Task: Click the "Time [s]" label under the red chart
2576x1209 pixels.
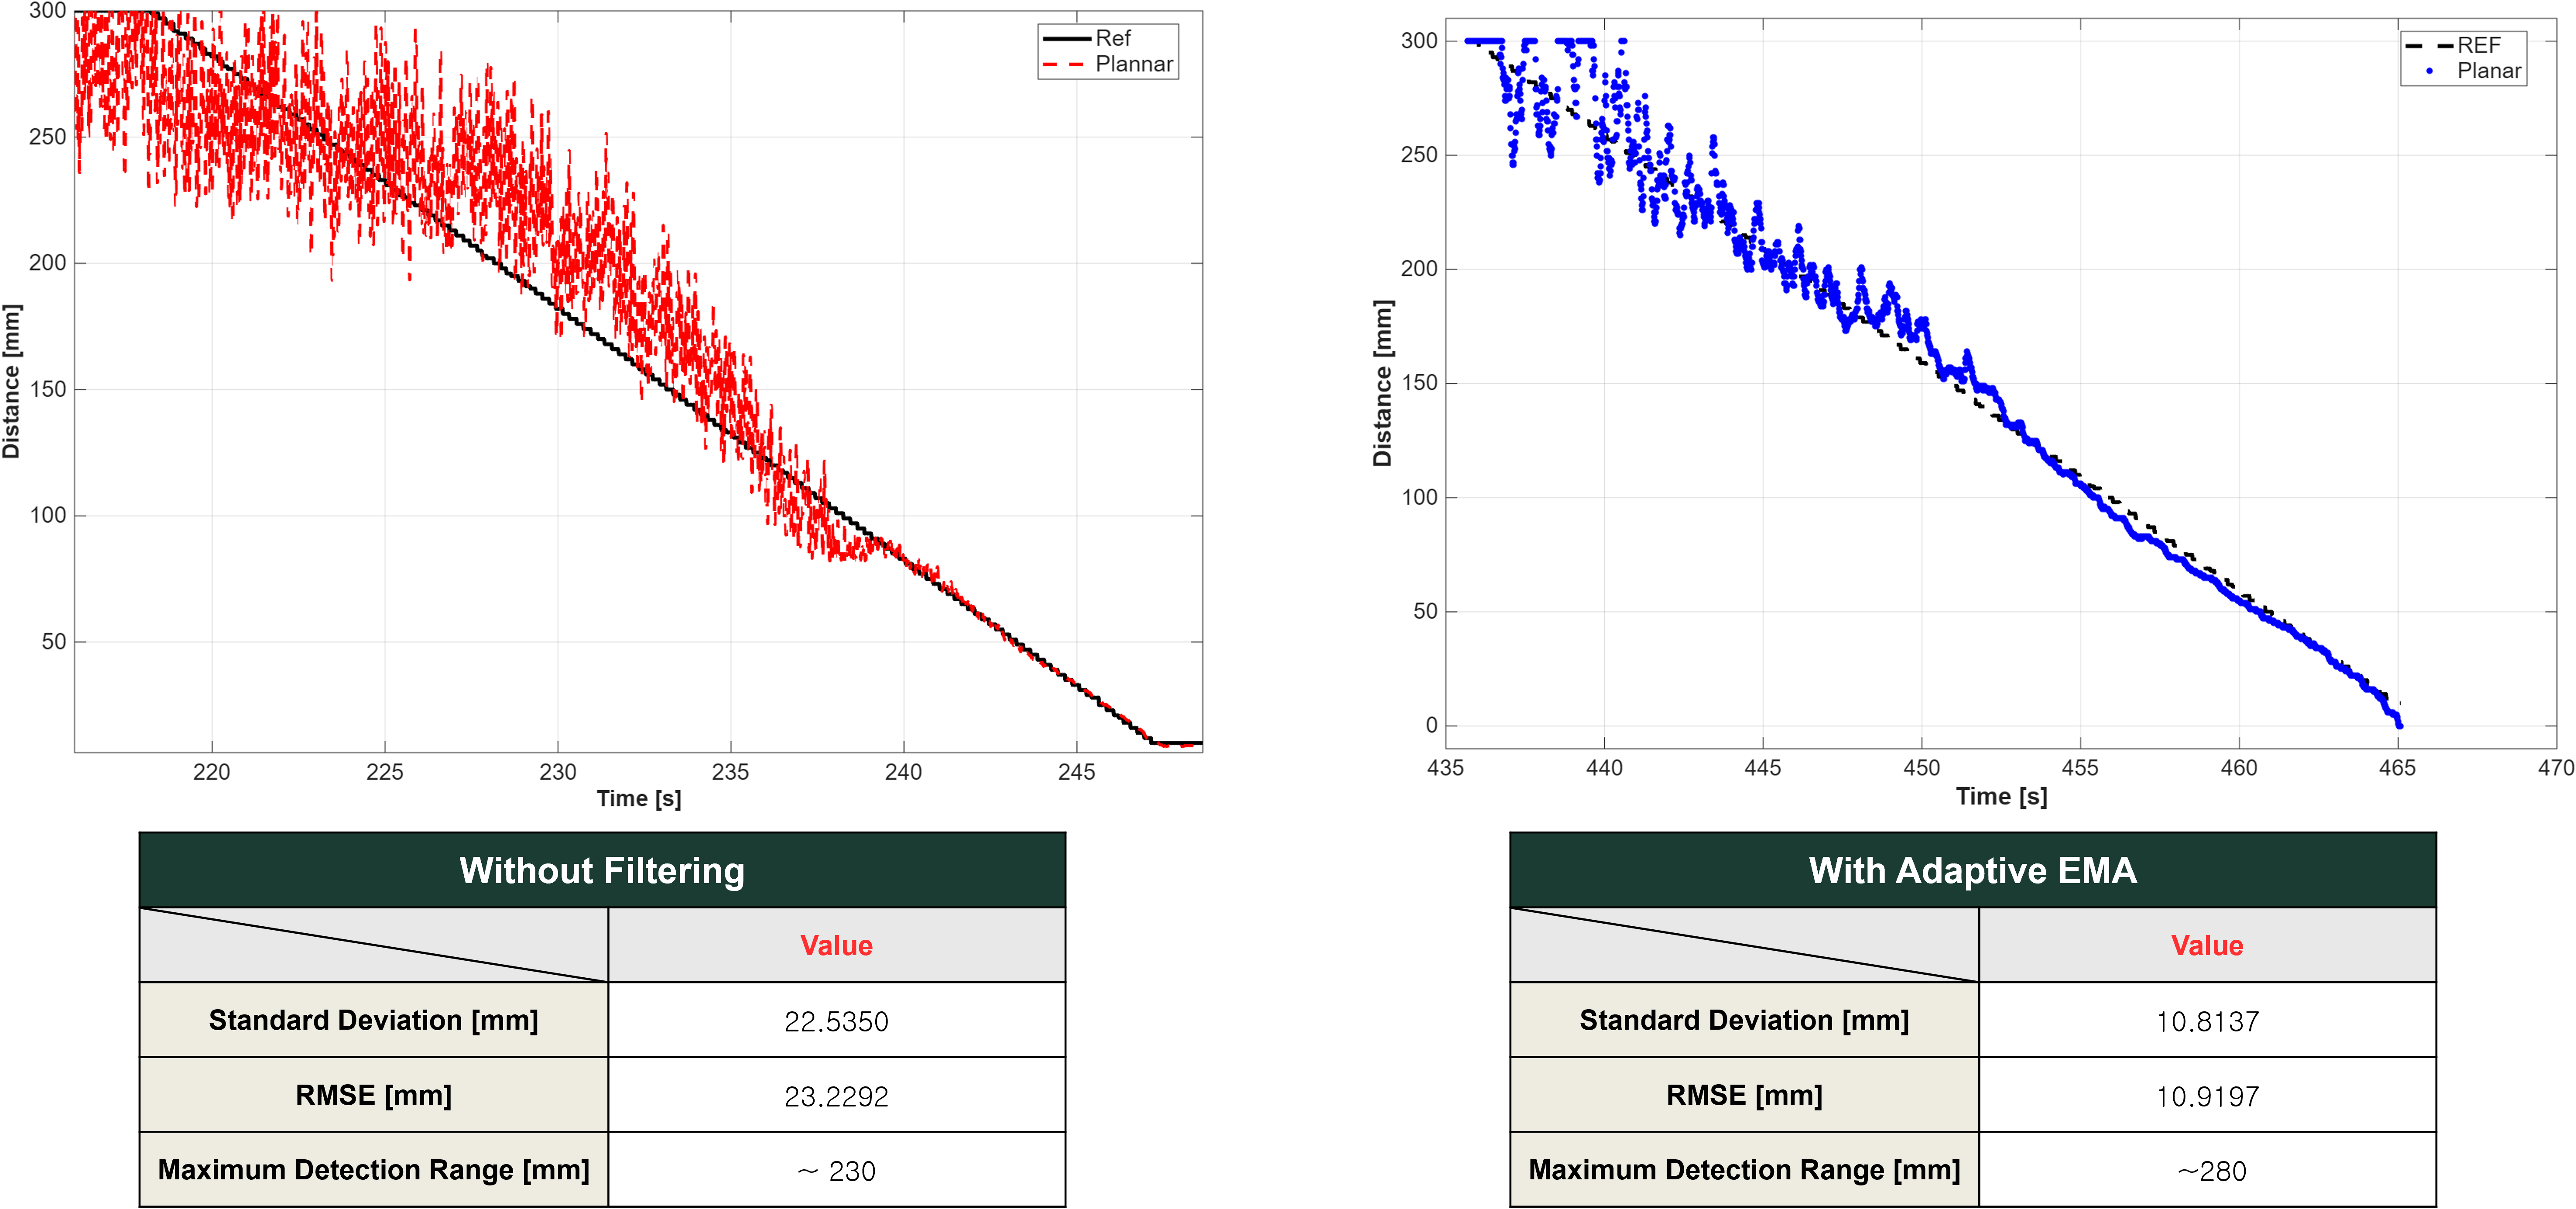Action: pyautogui.click(x=639, y=798)
